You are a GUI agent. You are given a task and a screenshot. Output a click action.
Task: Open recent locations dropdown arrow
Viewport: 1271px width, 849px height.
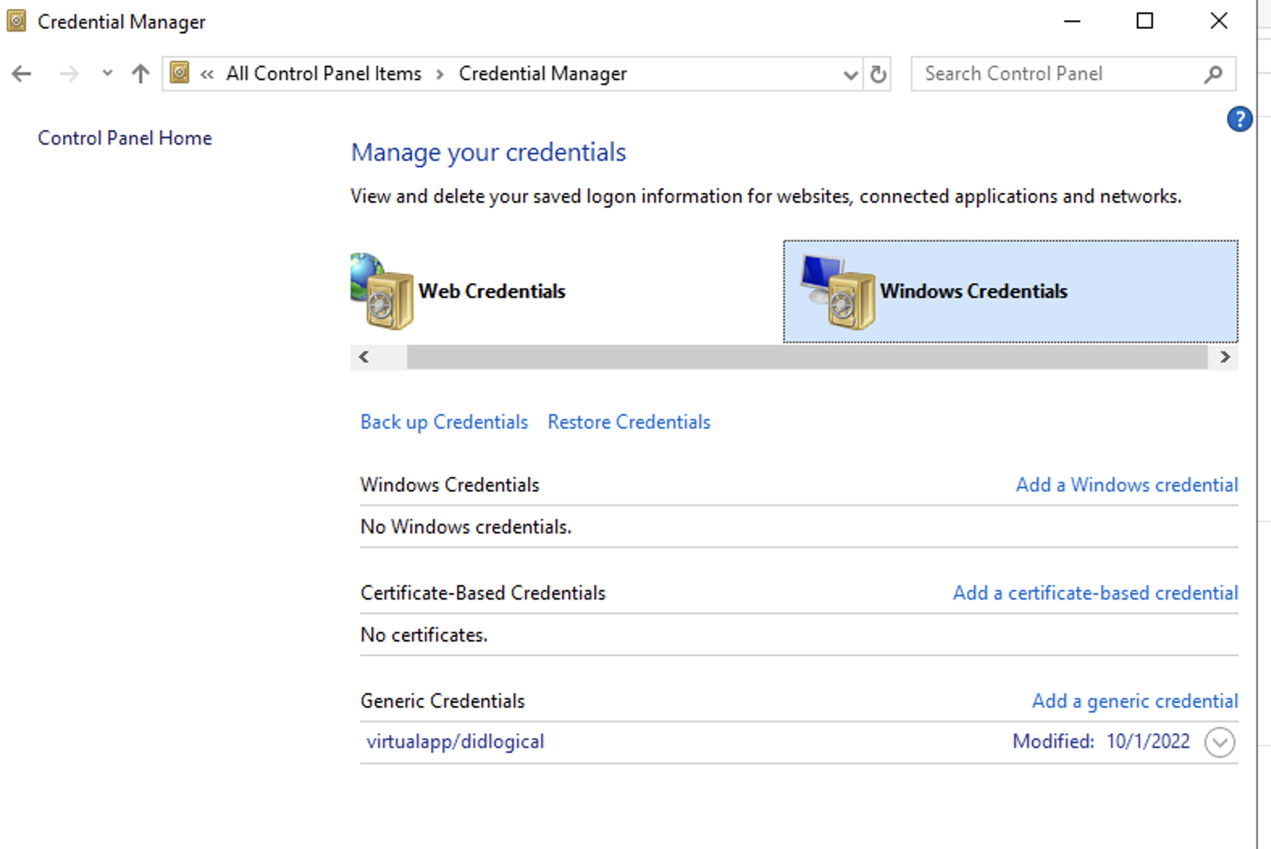(x=107, y=74)
